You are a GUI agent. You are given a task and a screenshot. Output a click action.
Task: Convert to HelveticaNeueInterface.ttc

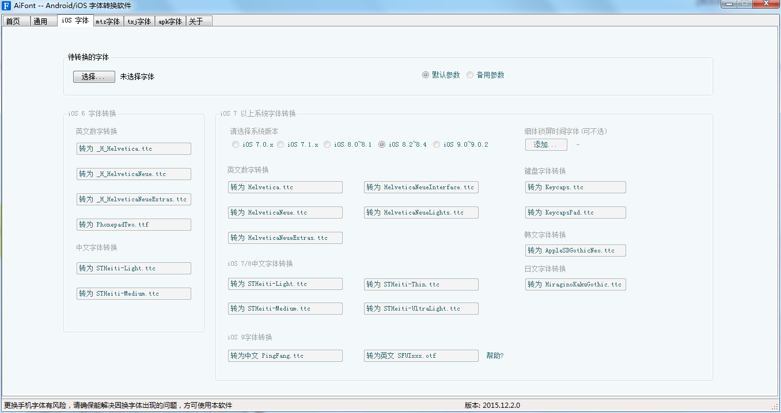(421, 187)
